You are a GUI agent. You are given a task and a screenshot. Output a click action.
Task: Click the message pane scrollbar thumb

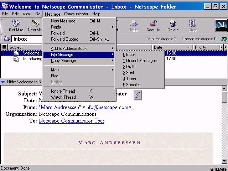point(224,97)
